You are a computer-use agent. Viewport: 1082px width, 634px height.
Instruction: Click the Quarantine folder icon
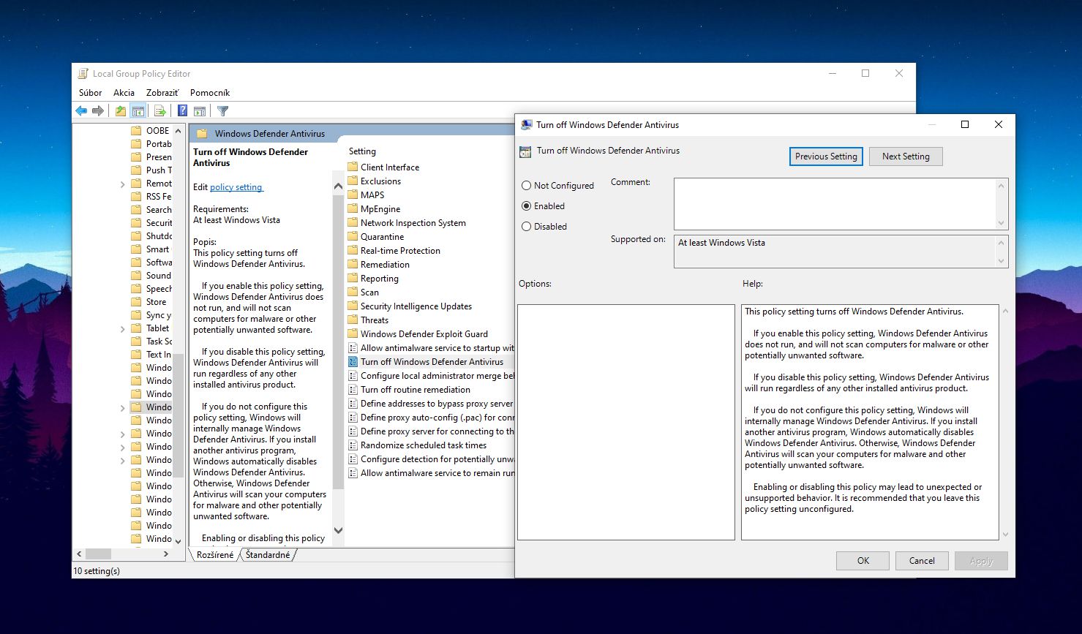tap(353, 237)
